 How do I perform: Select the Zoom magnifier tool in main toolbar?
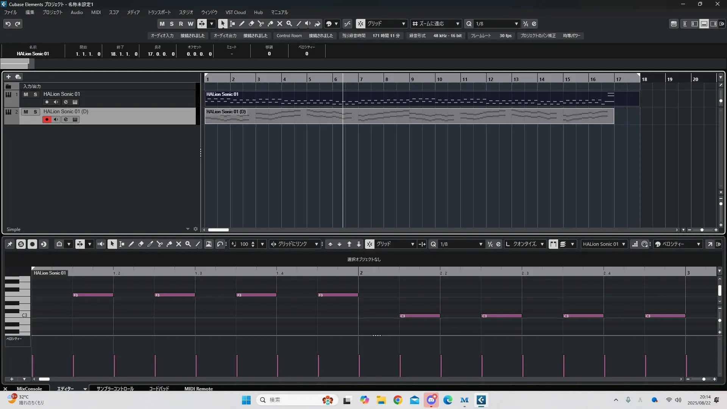(289, 23)
